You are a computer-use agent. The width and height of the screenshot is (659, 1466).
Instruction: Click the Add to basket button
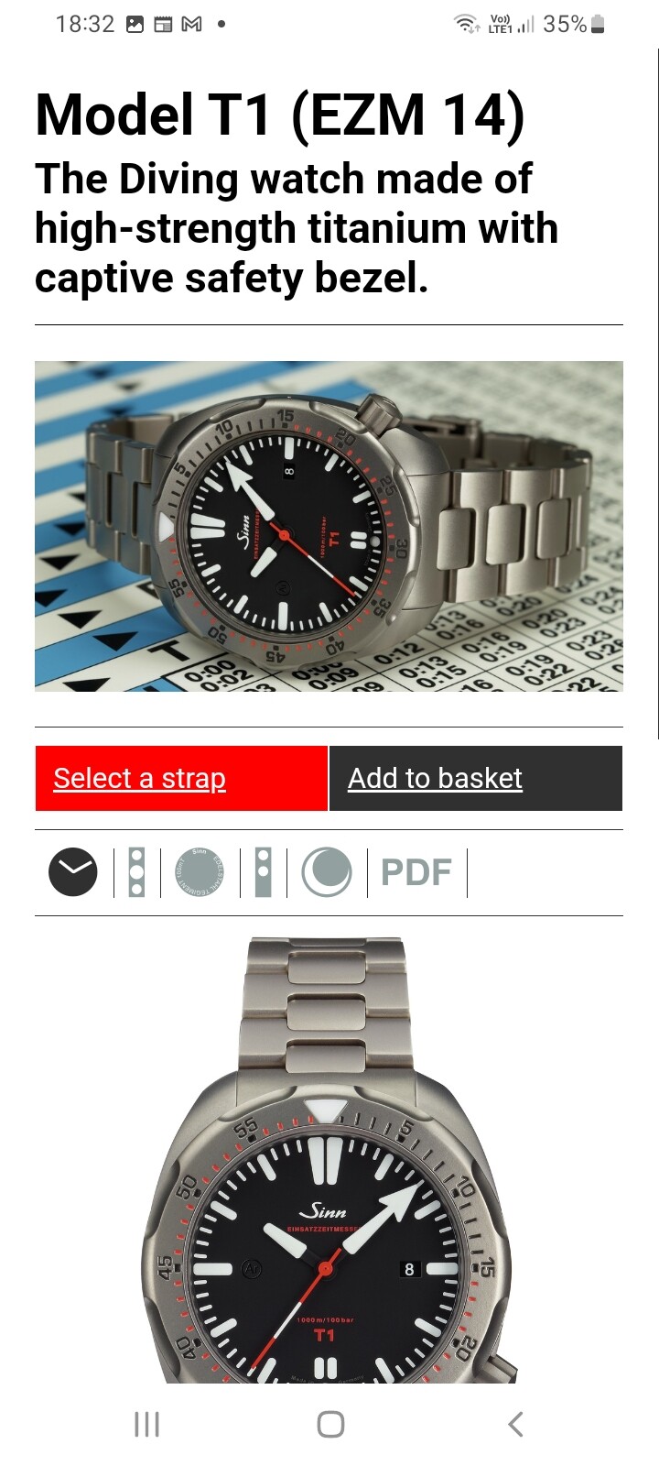tap(476, 779)
